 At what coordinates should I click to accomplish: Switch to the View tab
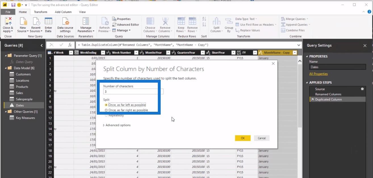(x=82, y=12)
